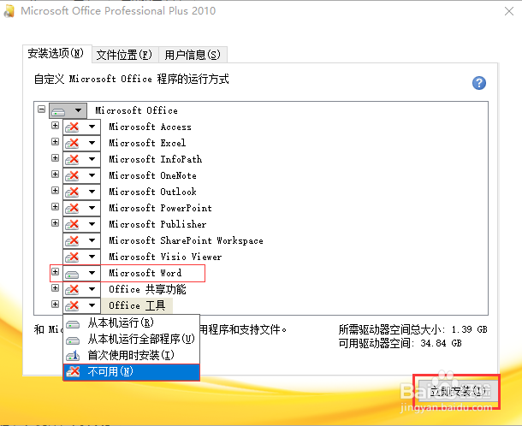Screen dimensions: 522x426
Task: Select the Microsoft OneNote label
Action: coord(153,175)
